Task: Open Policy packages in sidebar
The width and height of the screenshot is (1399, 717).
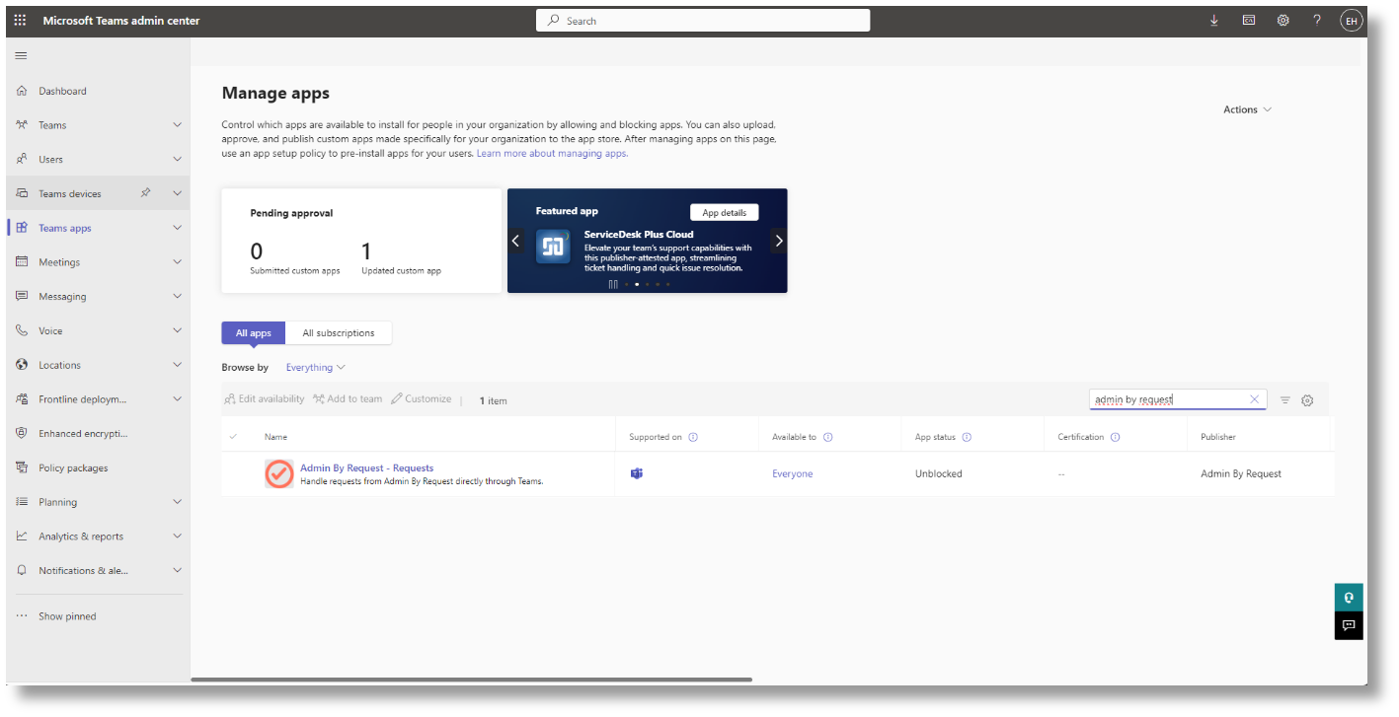Action: [x=73, y=467]
